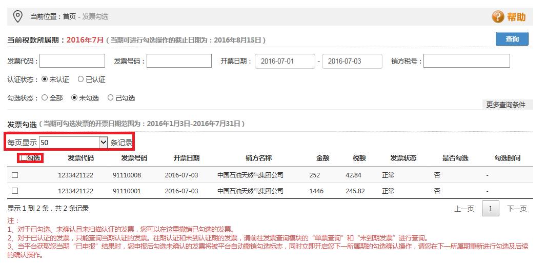Viewport: 546px width, 263px height.
Task: Select the 全部 selection status radio
Action: (44, 98)
